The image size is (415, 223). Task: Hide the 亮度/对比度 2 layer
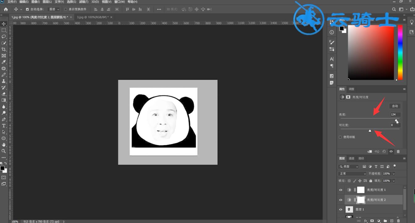coord(341,200)
